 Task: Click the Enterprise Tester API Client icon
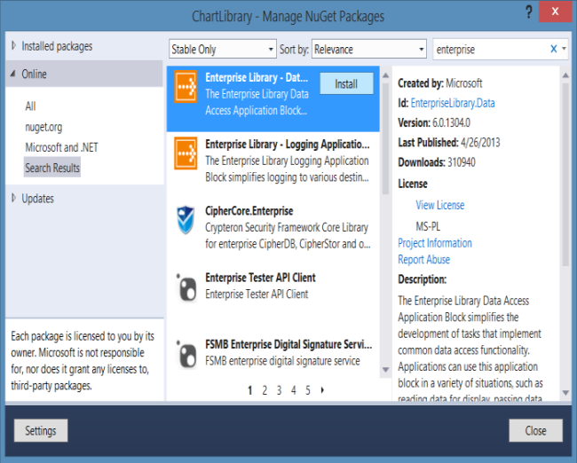(x=187, y=287)
